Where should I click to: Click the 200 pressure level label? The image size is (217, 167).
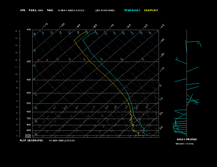[x=28, y=62]
